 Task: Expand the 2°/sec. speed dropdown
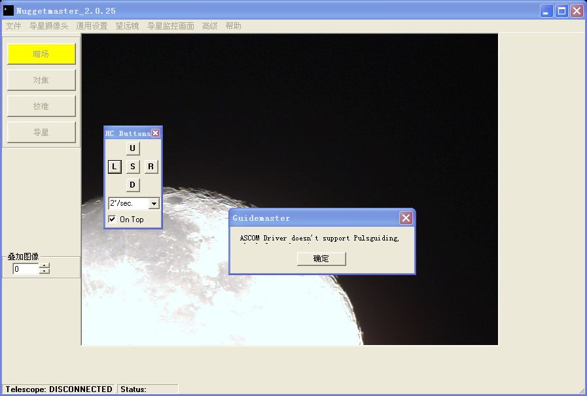[x=154, y=203]
